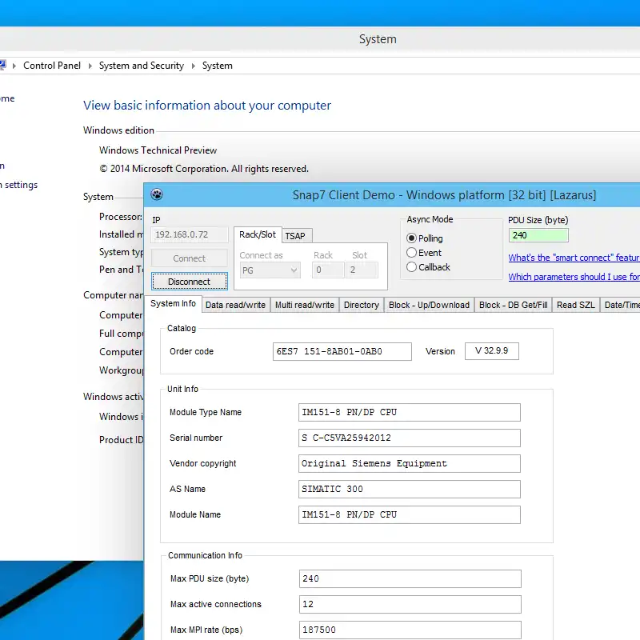
Task: Click the Control Panel computer icon in breadcrumb
Action: [x=2, y=65]
